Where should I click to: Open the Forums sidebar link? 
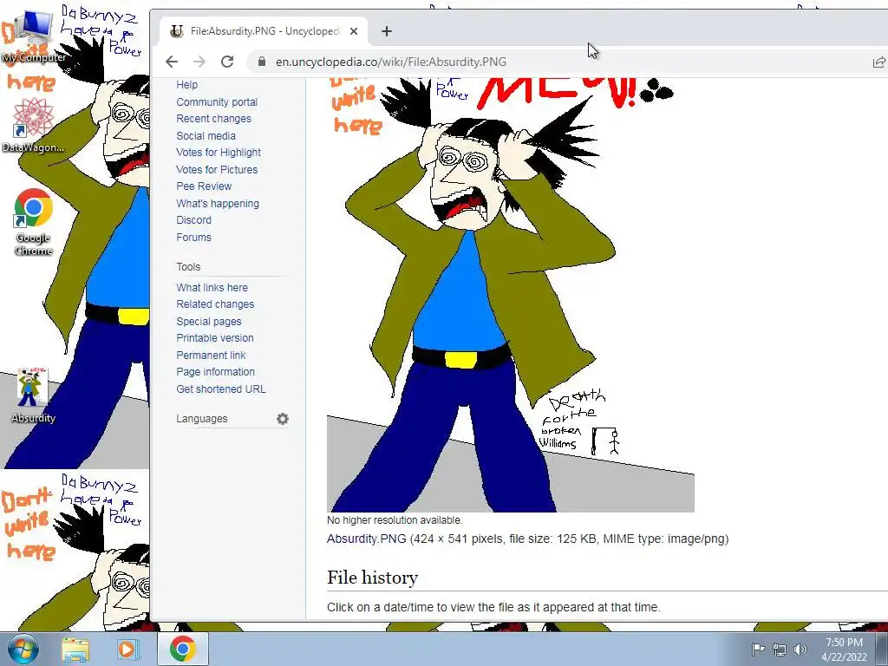point(193,238)
